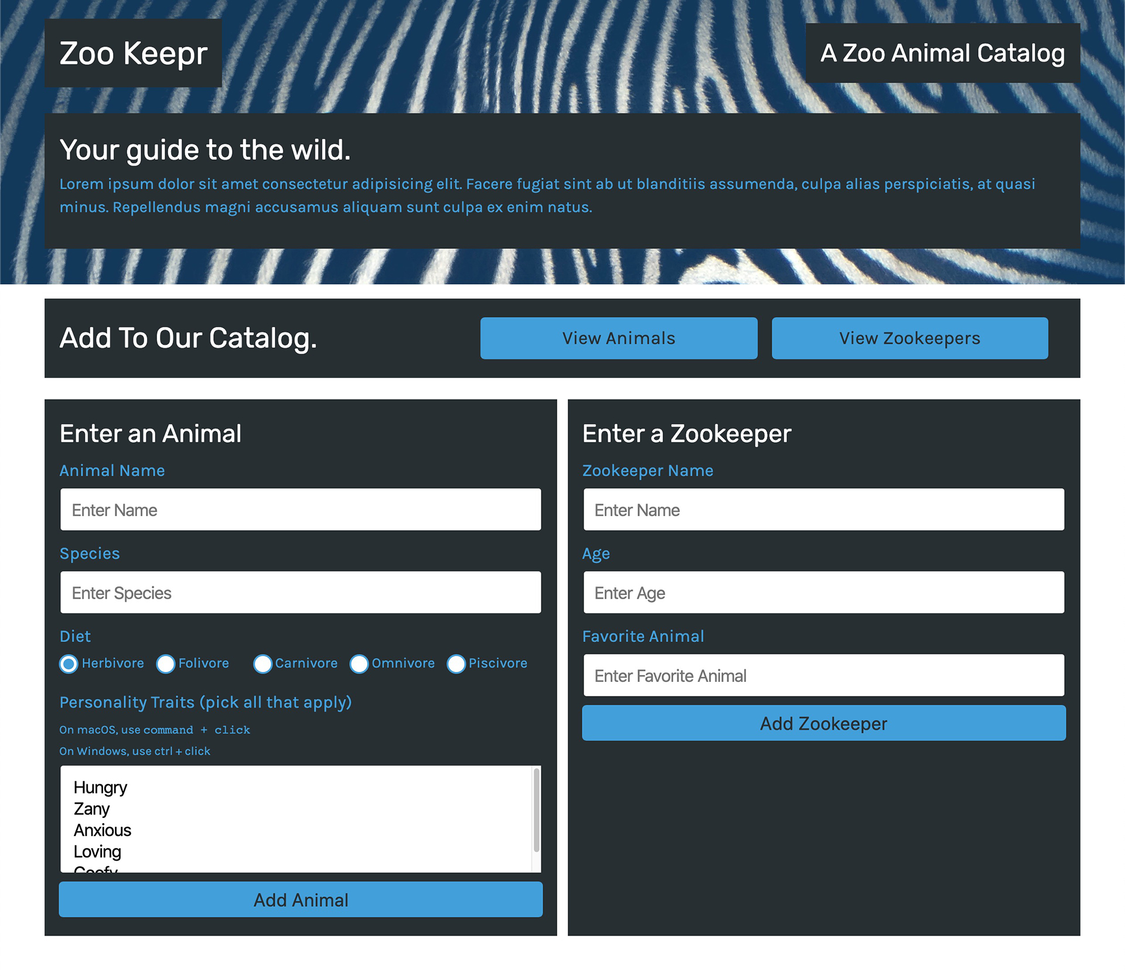
Task: Click the Zookeeper Name field
Action: pyautogui.click(x=823, y=509)
